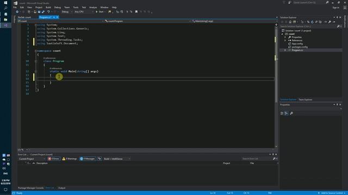Toggle the 0 Messages filter button
Screen dimensions: 348x195
coord(88,159)
